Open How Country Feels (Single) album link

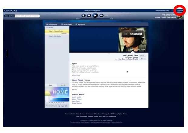coord(128,59)
